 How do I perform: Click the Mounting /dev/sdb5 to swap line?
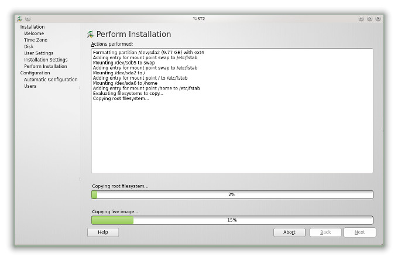tap(124, 63)
